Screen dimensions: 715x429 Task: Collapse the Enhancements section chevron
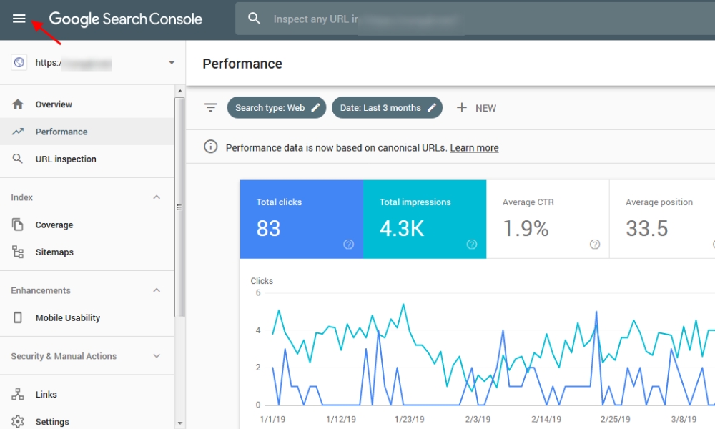click(x=157, y=290)
